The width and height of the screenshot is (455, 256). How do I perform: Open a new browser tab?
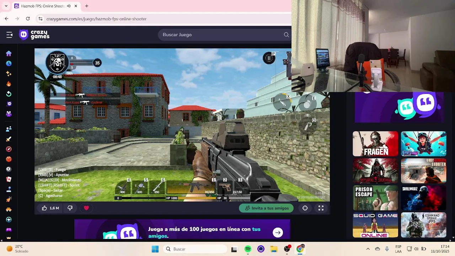coord(86,6)
